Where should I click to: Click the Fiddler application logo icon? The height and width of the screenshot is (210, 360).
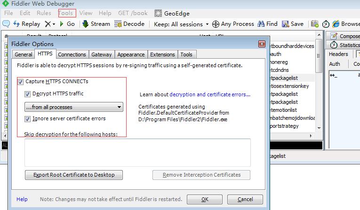5,3
